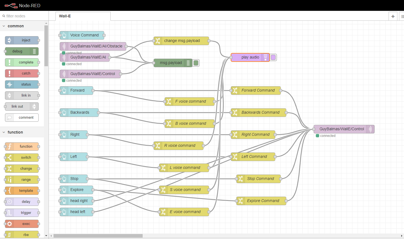The height and width of the screenshot is (239, 404).
Task: Trigger the Right inject button
Action: point(64,135)
